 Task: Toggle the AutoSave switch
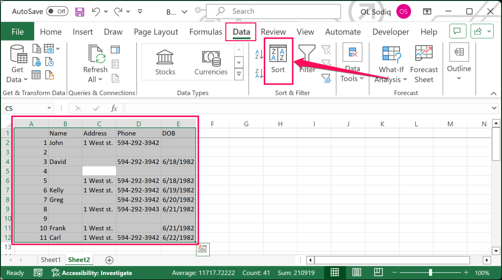[x=57, y=11]
